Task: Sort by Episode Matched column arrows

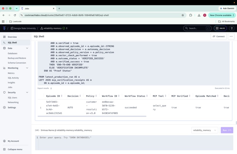Action: pos(218,96)
